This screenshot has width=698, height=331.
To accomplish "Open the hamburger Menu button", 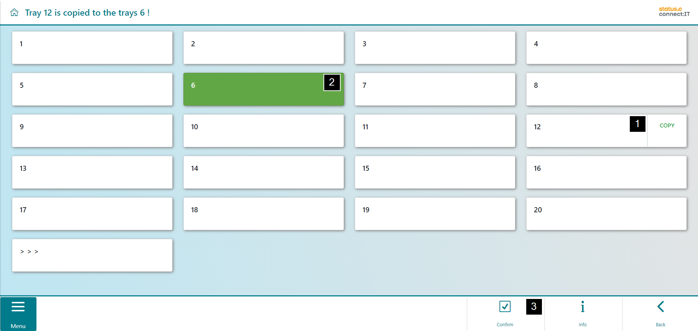I will [x=18, y=314].
